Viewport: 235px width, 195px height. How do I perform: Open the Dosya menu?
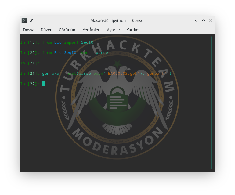(x=29, y=30)
